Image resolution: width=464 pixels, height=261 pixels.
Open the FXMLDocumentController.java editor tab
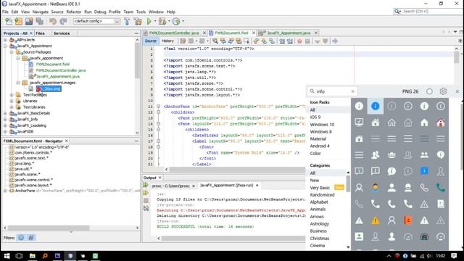pos(174,33)
